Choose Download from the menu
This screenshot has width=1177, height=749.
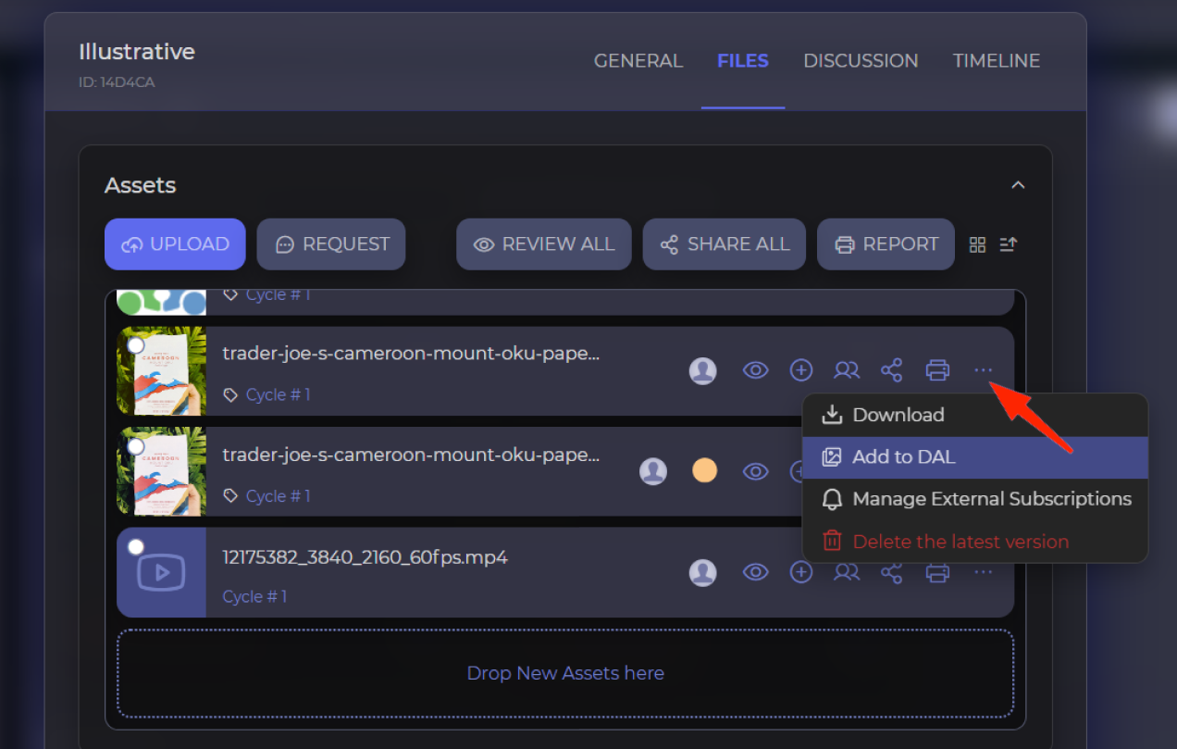(975, 415)
